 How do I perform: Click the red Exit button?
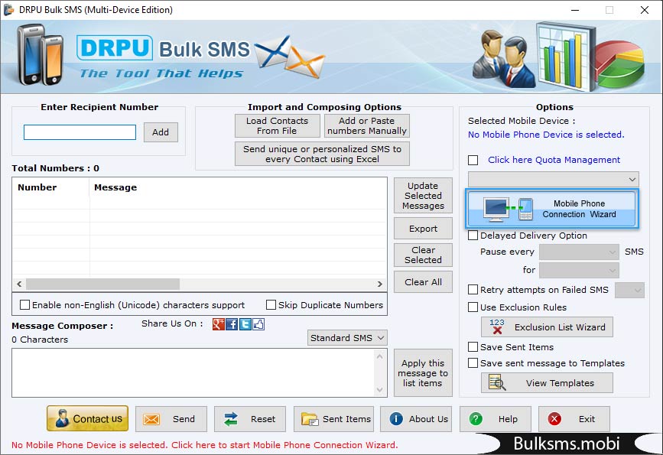coord(574,419)
